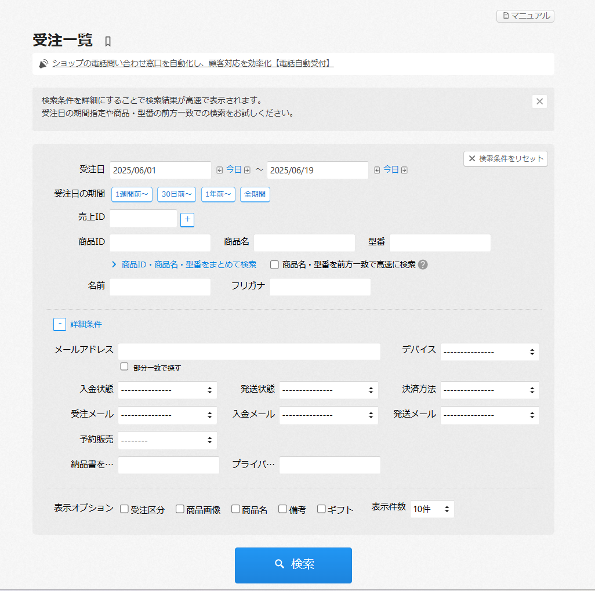This screenshot has height=591, width=595.
Task: Focus the メールアドレス input field
Action: point(249,351)
